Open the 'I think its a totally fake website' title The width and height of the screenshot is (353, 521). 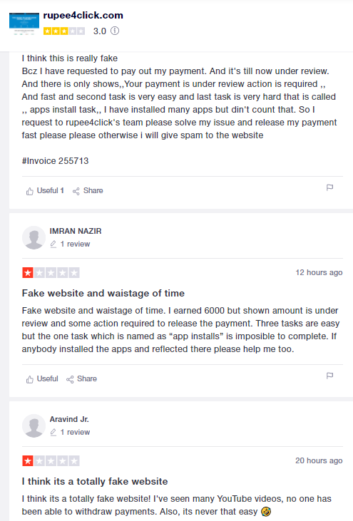pyautogui.click(x=95, y=482)
